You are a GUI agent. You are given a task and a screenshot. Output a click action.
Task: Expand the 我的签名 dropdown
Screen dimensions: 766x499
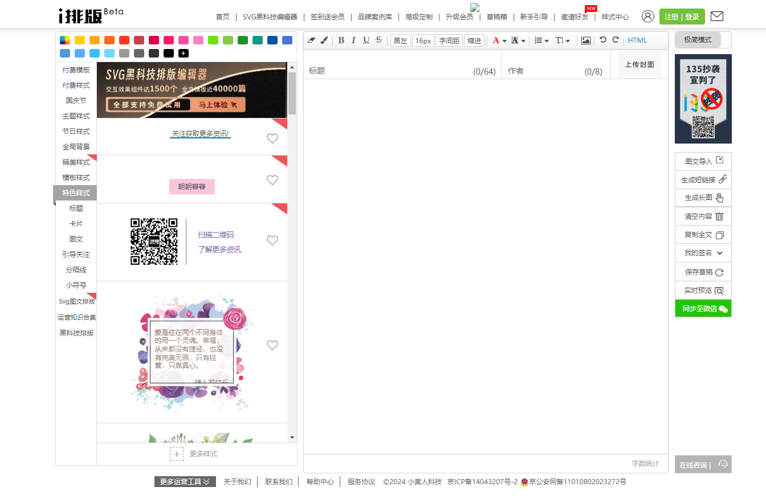point(719,253)
